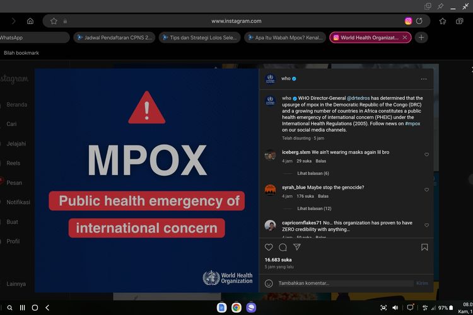Viewport: 473px width, 315px height.
Task: Switch to "Apa Itu Wabah Mpox?" tab
Action: [x=285, y=38]
